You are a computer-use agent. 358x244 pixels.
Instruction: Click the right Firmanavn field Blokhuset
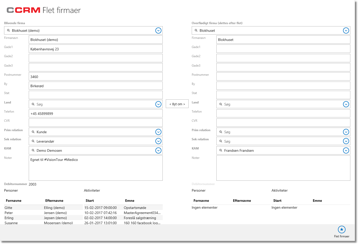[x=283, y=40]
